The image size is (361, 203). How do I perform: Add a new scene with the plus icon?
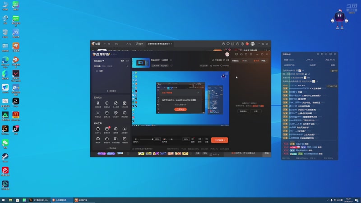click(x=127, y=66)
